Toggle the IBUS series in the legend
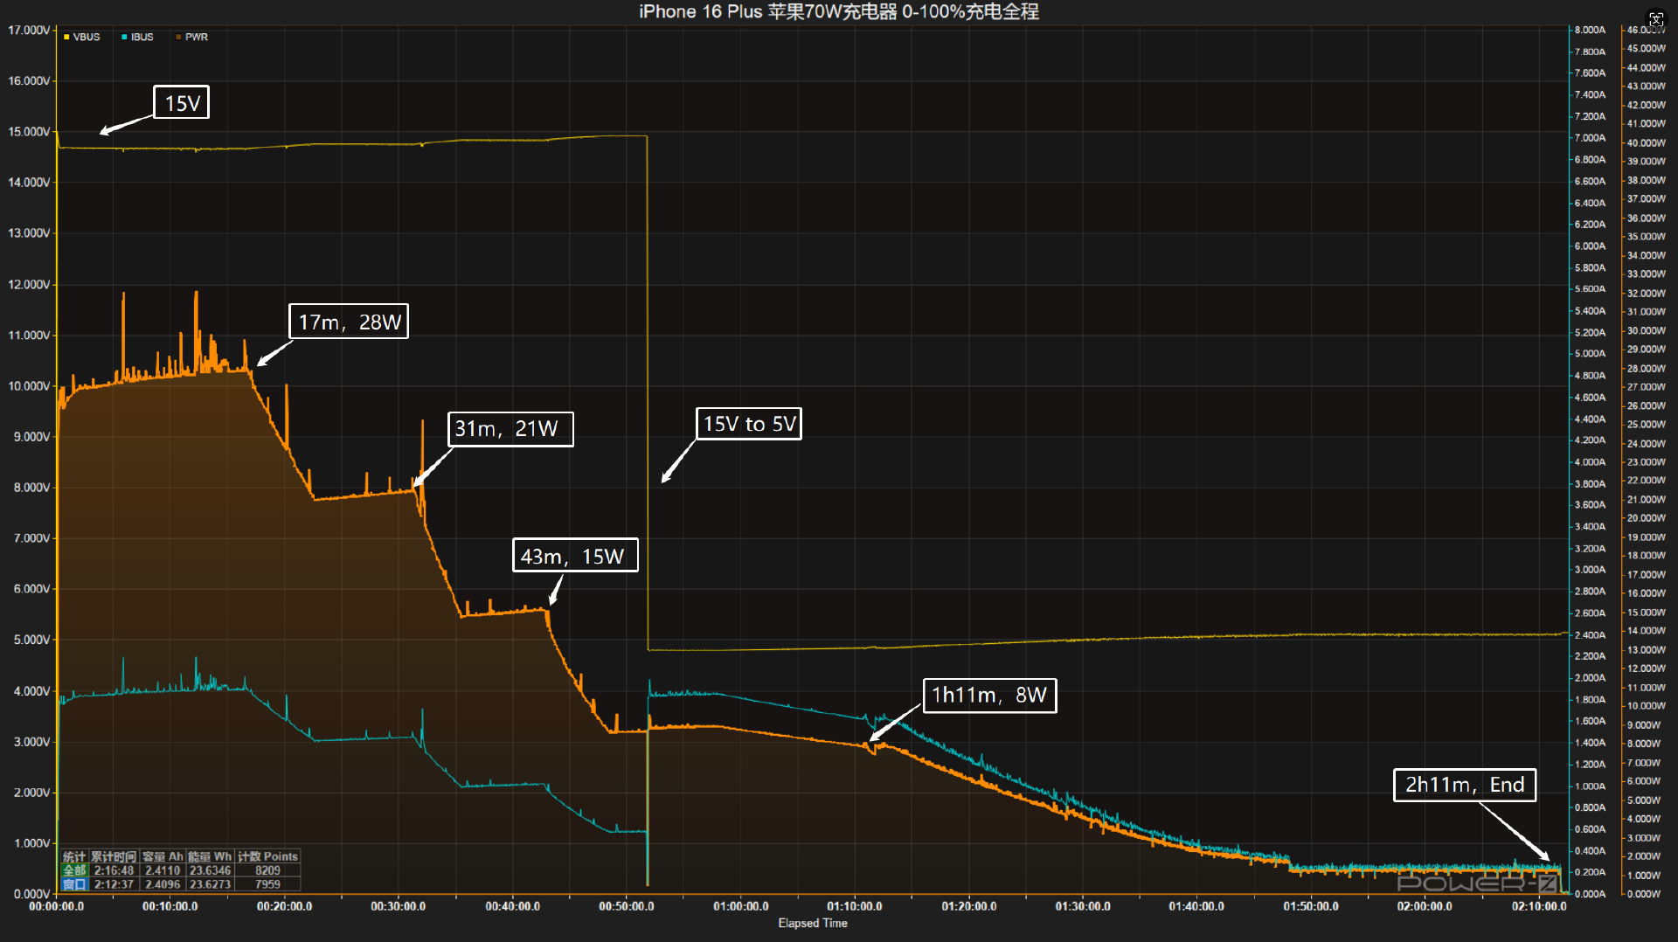1678x942 pixels. (x=137, y=37)
